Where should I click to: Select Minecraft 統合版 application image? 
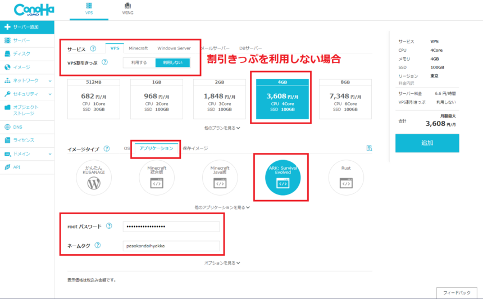coord(157,178)
